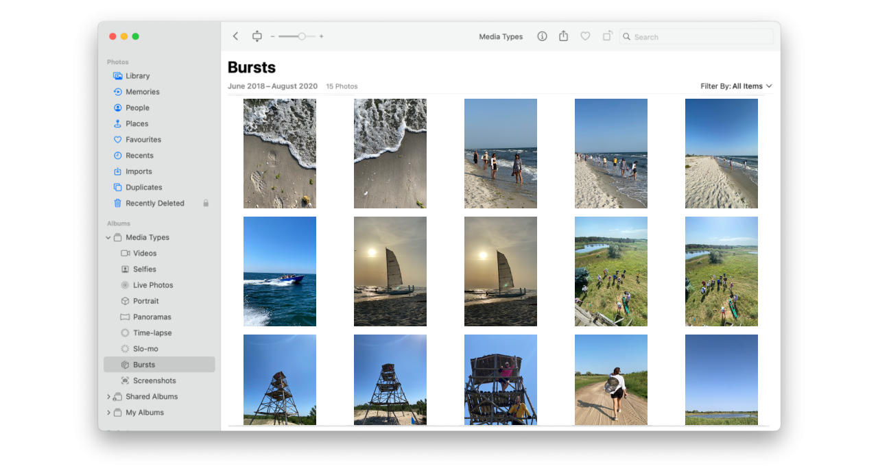Open Memories in the sidebar
878x473 pixels.
142,92
